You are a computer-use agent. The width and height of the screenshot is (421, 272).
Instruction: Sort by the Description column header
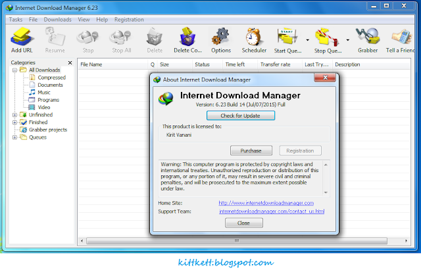pos(371,64)
